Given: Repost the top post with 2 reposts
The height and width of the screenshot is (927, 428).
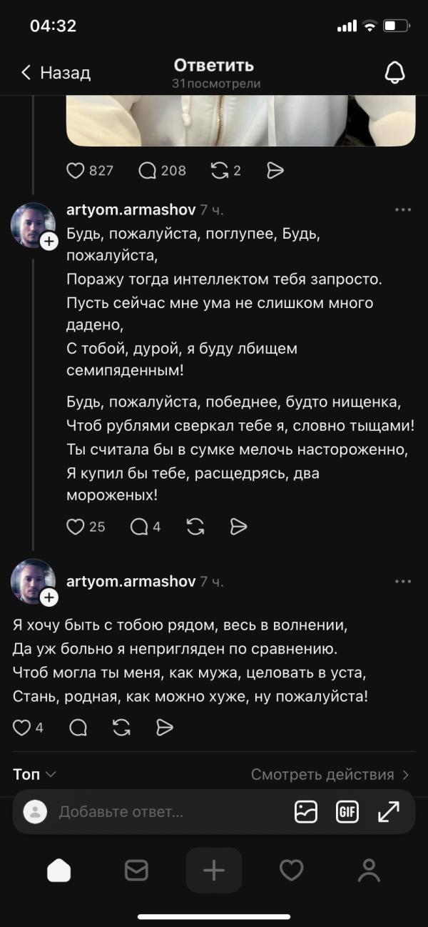Looking at the screenshot, I should (x=219, y=170).
